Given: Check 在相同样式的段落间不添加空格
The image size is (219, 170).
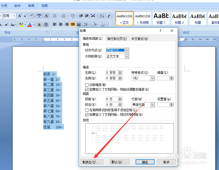Looking at the screenshot, I should (x=87, y=110).
